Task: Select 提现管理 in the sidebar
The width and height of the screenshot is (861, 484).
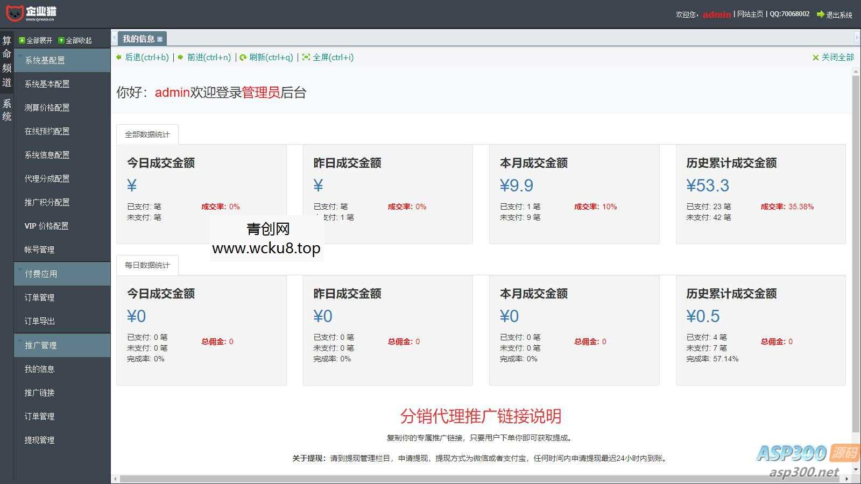Action: (x=40, y=439)
